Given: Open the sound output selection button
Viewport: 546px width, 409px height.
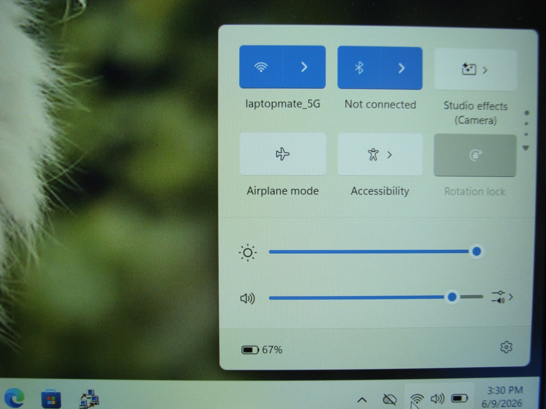Looking at the screenshot, I should click(502, 297).
